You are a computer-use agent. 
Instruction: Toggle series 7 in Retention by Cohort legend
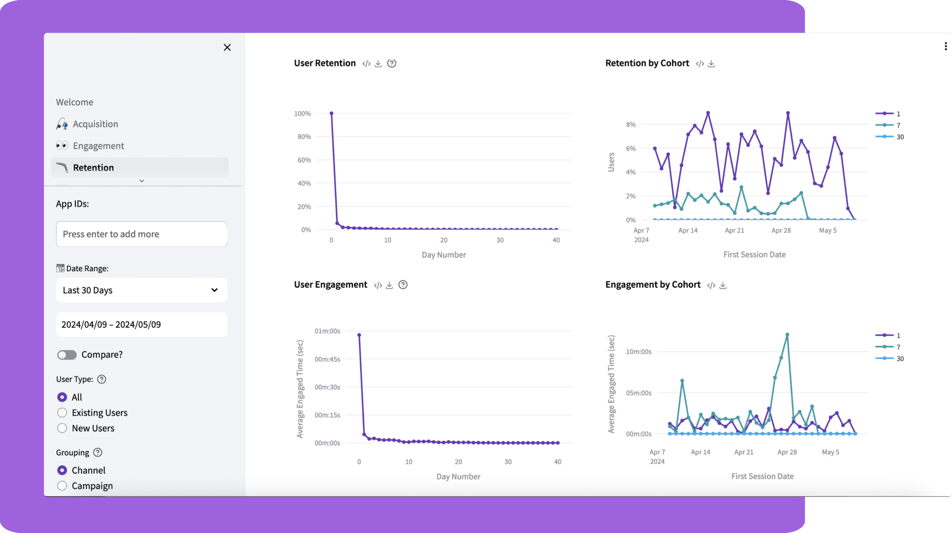[x=888, y=125]
